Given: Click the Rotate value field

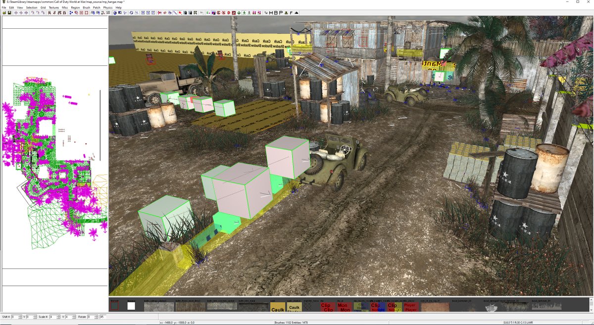Looking at the screenshot, I should (92, 317).
